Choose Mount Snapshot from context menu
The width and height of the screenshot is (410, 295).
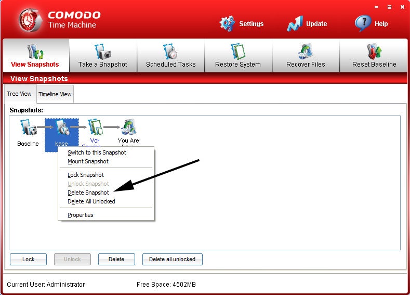pyautogui.click(x=88, y=161)
